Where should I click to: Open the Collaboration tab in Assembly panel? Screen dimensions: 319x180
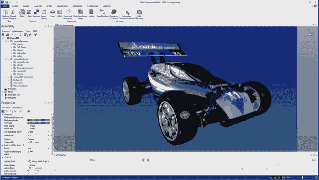(x=17, y=31)
